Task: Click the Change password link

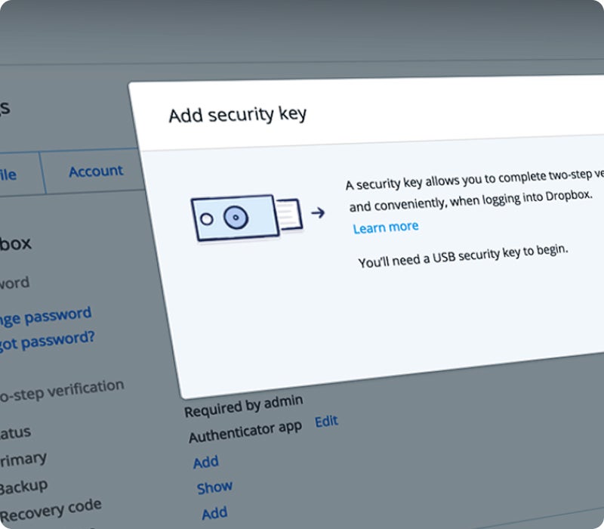Action: pos(45,316)
